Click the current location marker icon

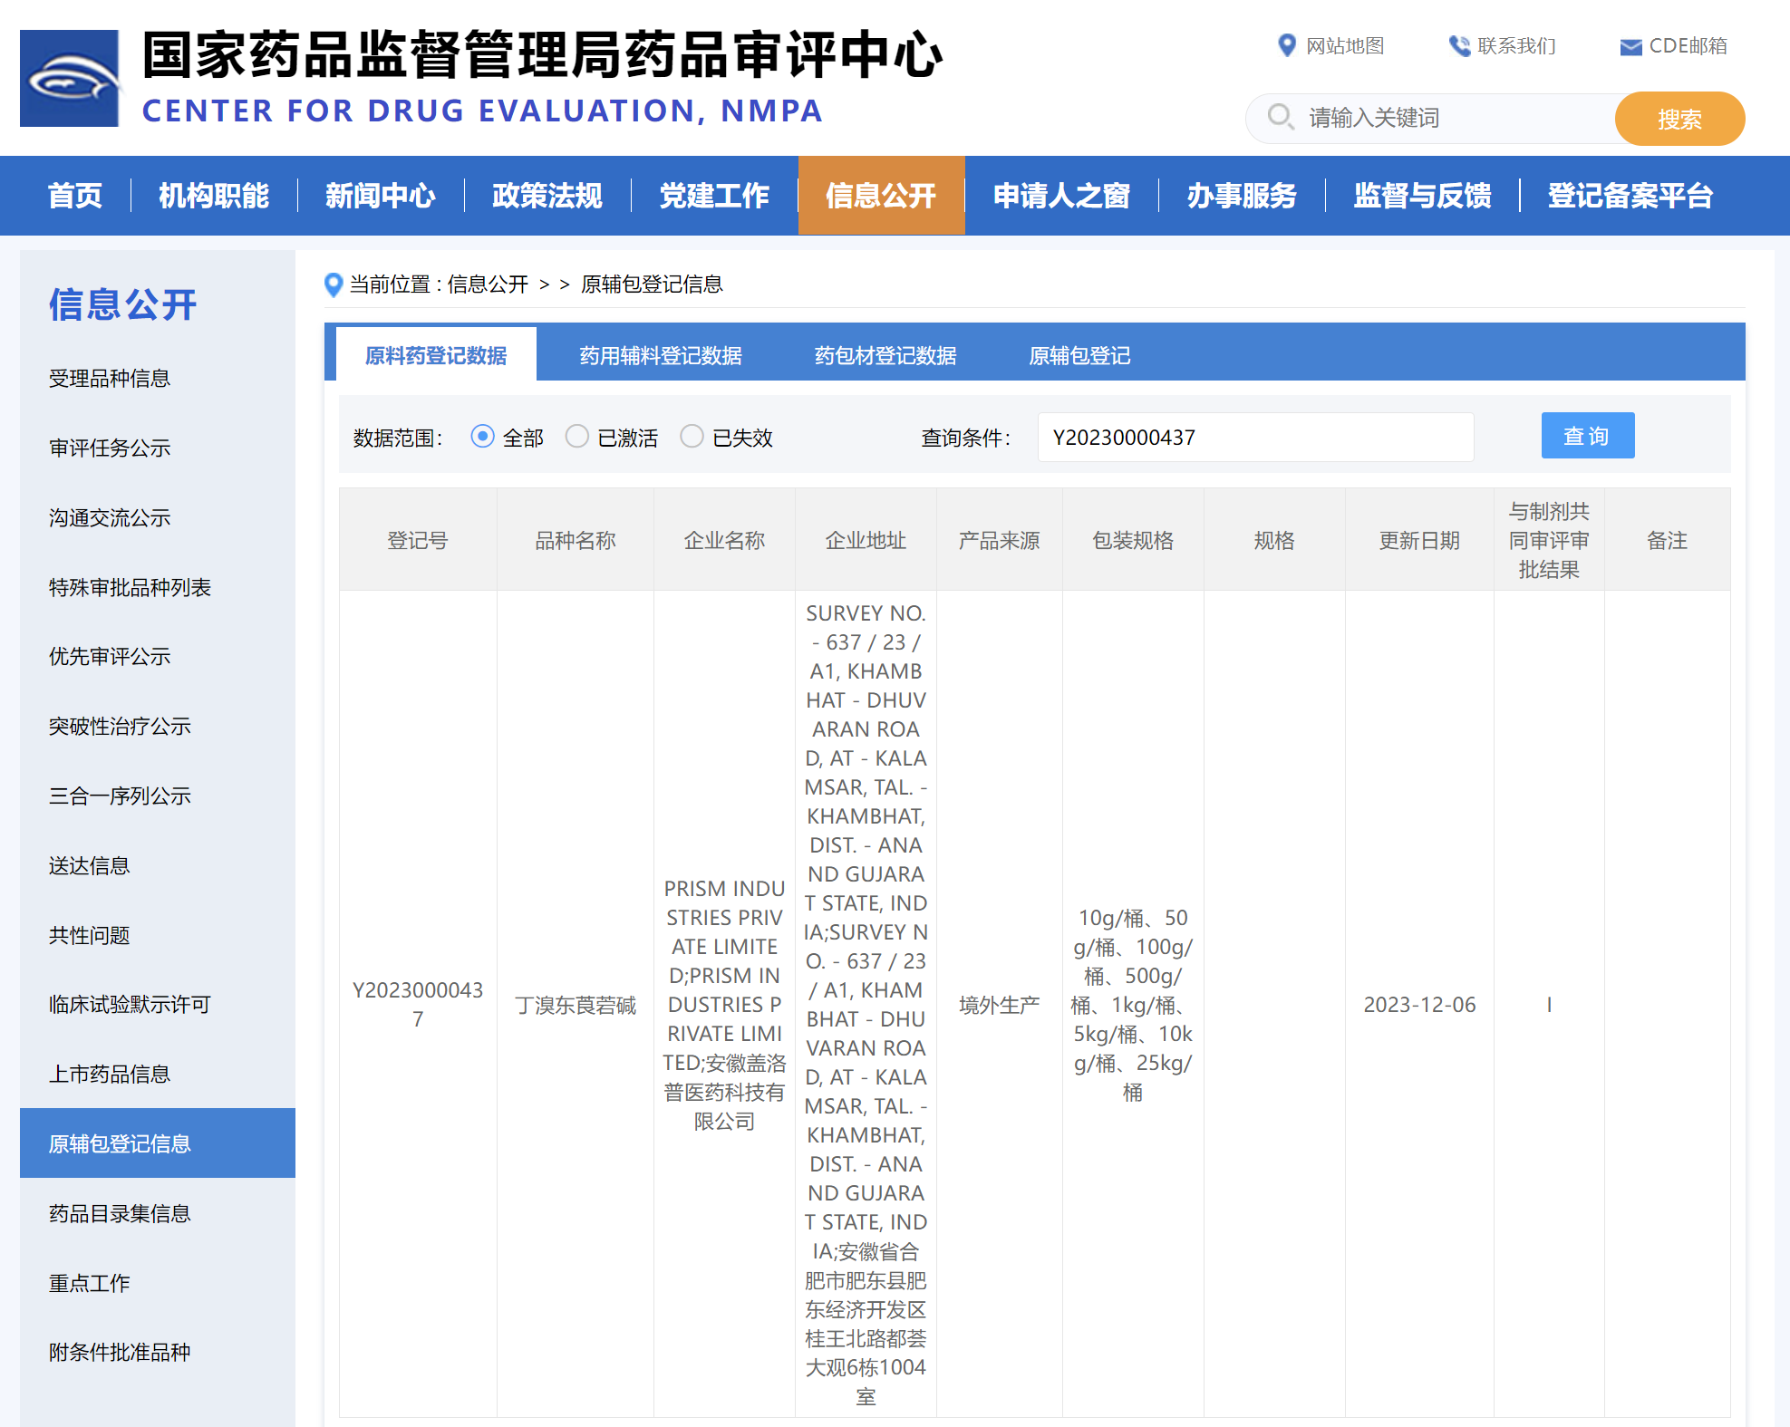point(334,284)
